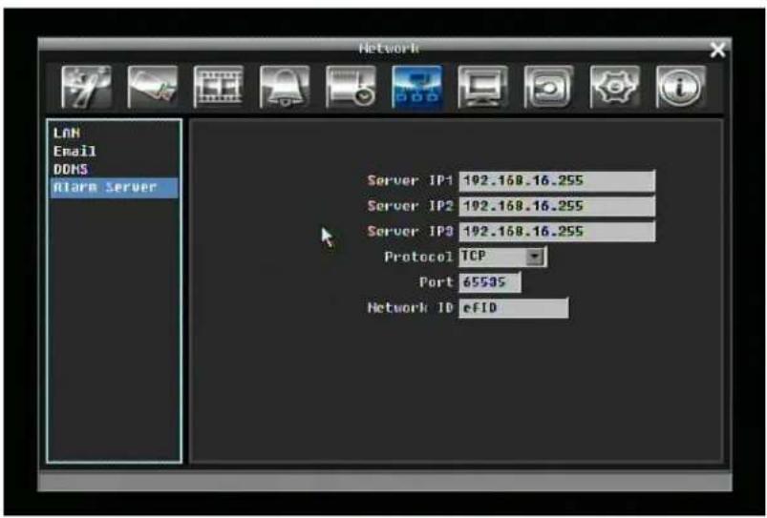767x518 pixels.
Task: Open the record settings film strip icon
Action: pyautogui.click(x=218, y=87)
